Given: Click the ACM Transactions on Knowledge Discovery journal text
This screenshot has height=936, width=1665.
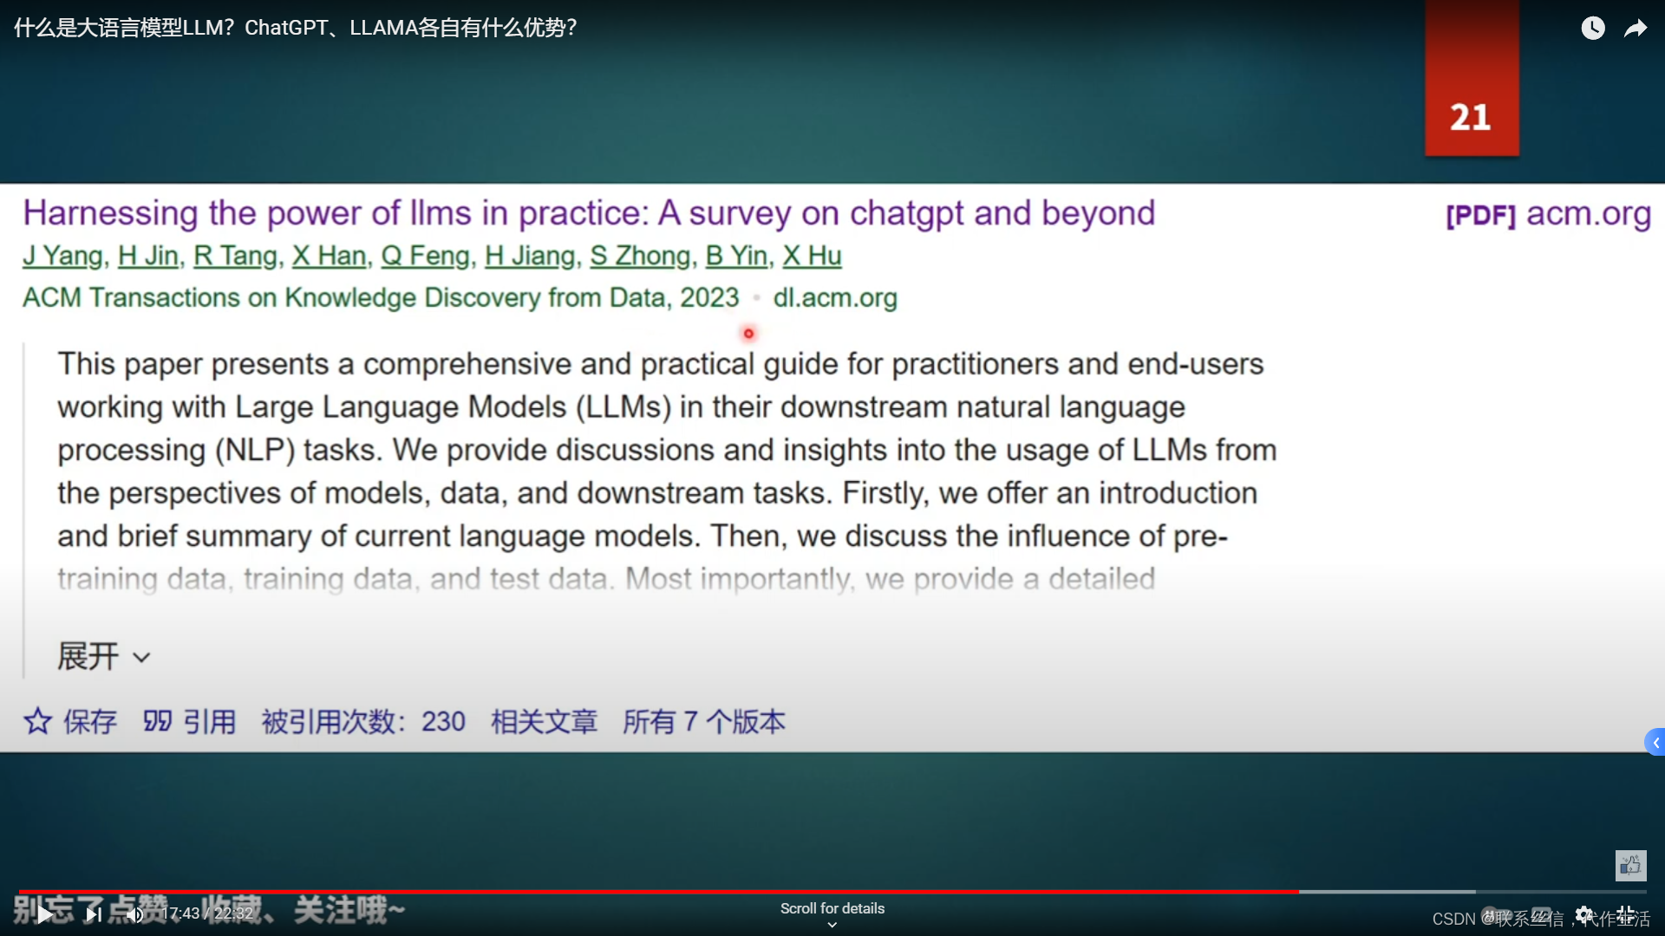Looking at the screenshot, I should pos(381,297).
